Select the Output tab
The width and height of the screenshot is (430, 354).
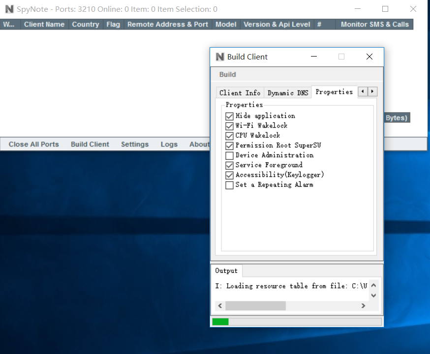coord(226,271)
